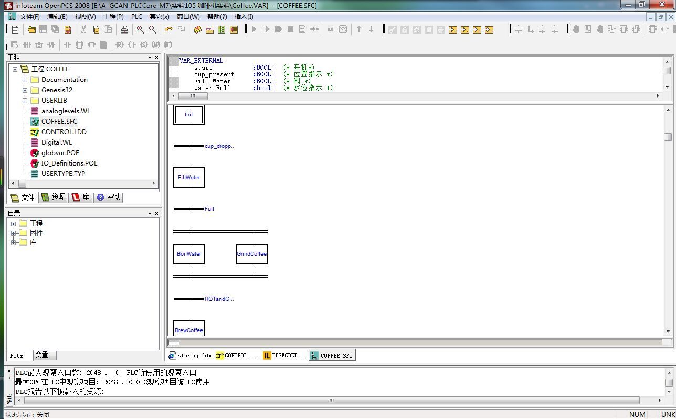Open the 视图(V) menu
This screenshot has width=676, height=419.
85,16
